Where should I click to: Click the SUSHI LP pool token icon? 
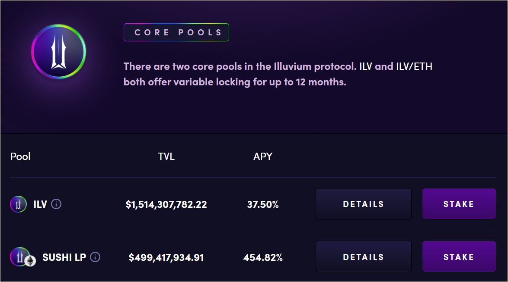[x=20, y=257]
